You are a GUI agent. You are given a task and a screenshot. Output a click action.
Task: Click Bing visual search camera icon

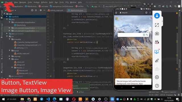[x=144, y=35]
